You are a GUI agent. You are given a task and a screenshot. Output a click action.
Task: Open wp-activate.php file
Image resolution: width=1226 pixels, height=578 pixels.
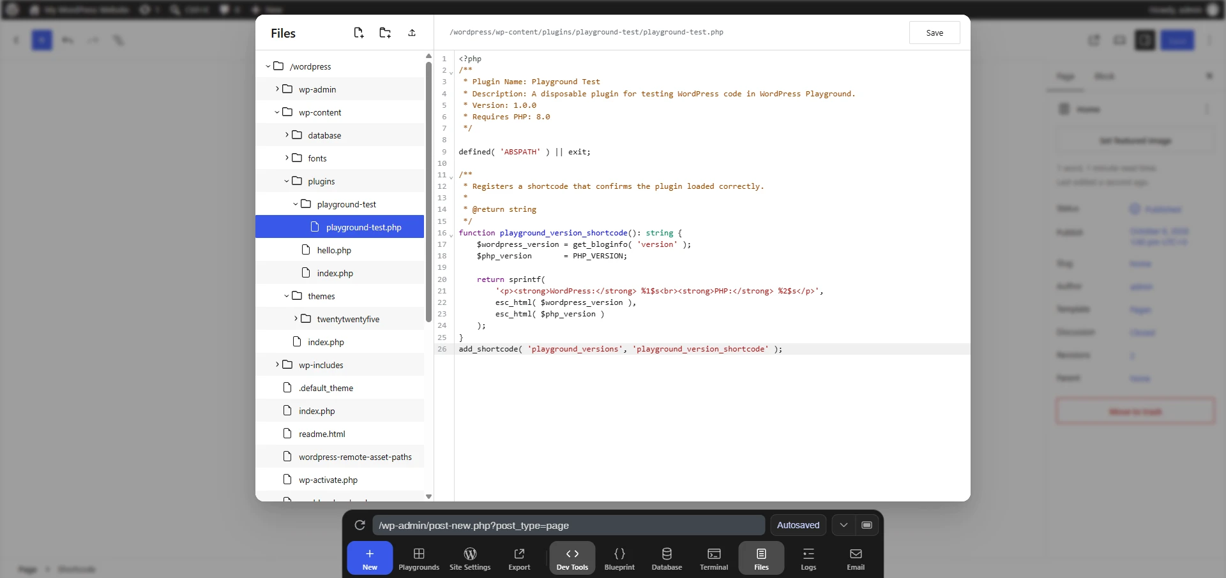[340, 480]
